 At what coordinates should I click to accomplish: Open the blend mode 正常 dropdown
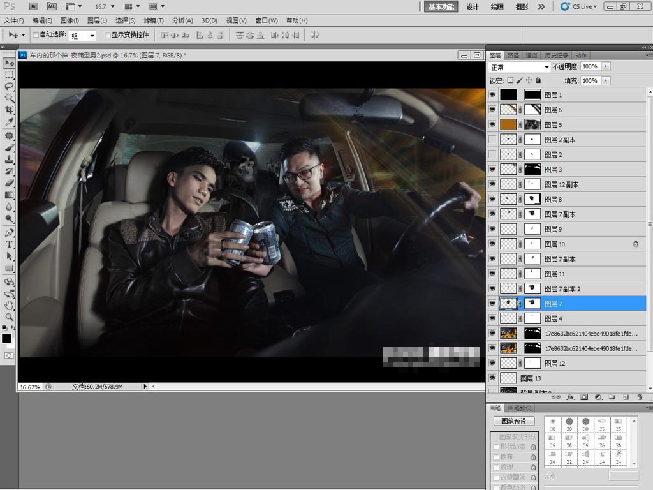[x=519, y=66]
